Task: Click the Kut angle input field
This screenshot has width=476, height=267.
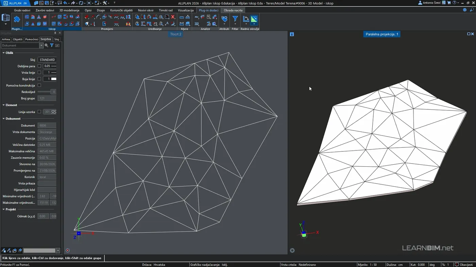Action: coord(421,265)
